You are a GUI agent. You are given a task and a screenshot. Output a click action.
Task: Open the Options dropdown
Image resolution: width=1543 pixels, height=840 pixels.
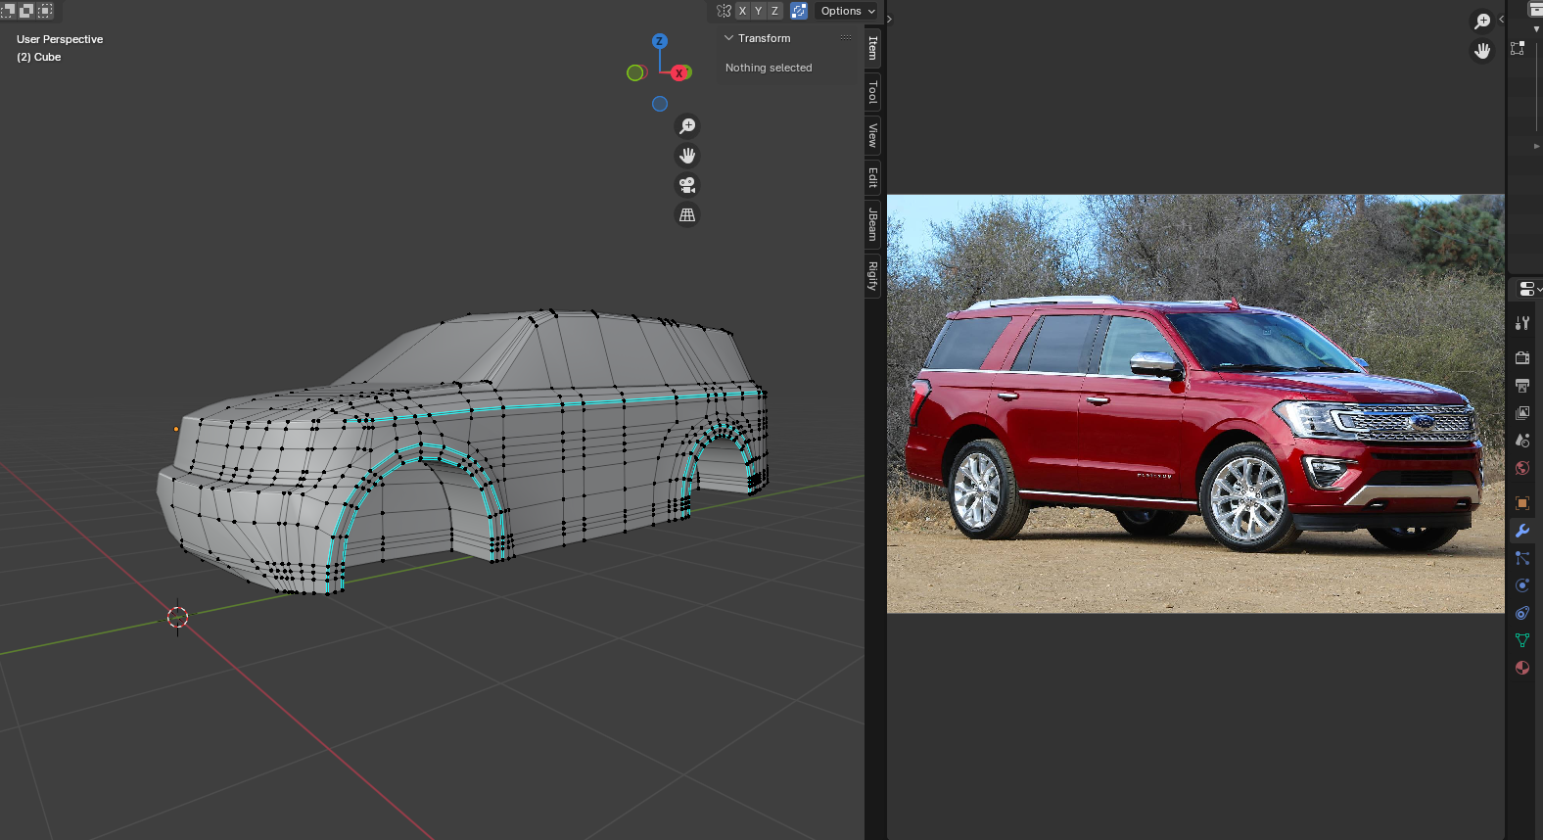click(848, 11)
